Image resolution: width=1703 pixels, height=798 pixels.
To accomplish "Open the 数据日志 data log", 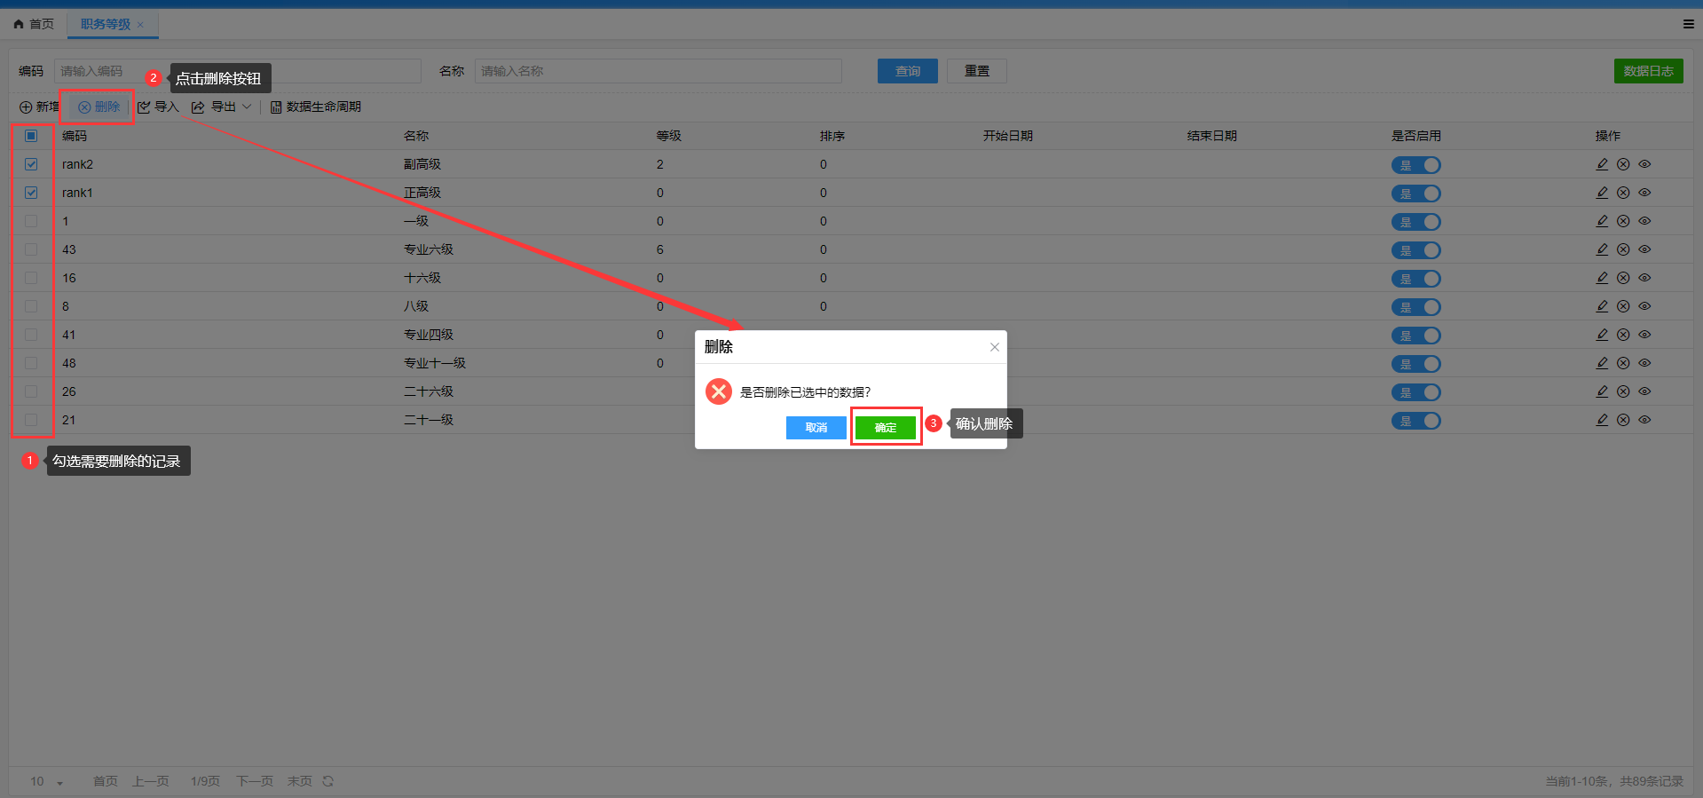I will (x=1648, y=71).
